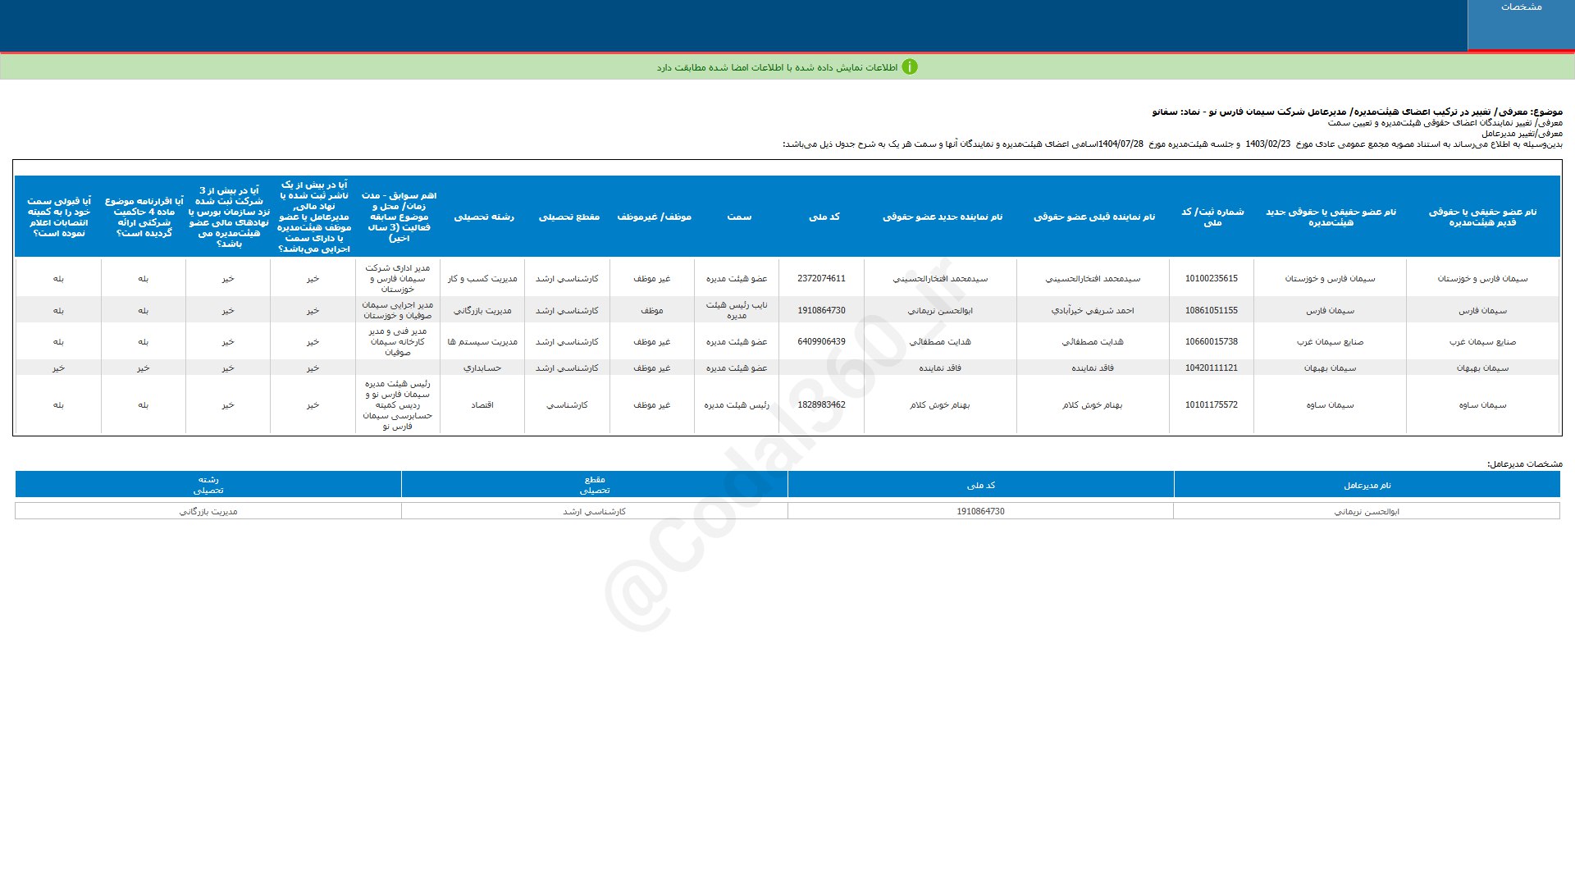Select representative name هدایت مصطفائی in new column
Image resolution: width=1575 pixels, height=886 pixels.
tap(940, 342)
